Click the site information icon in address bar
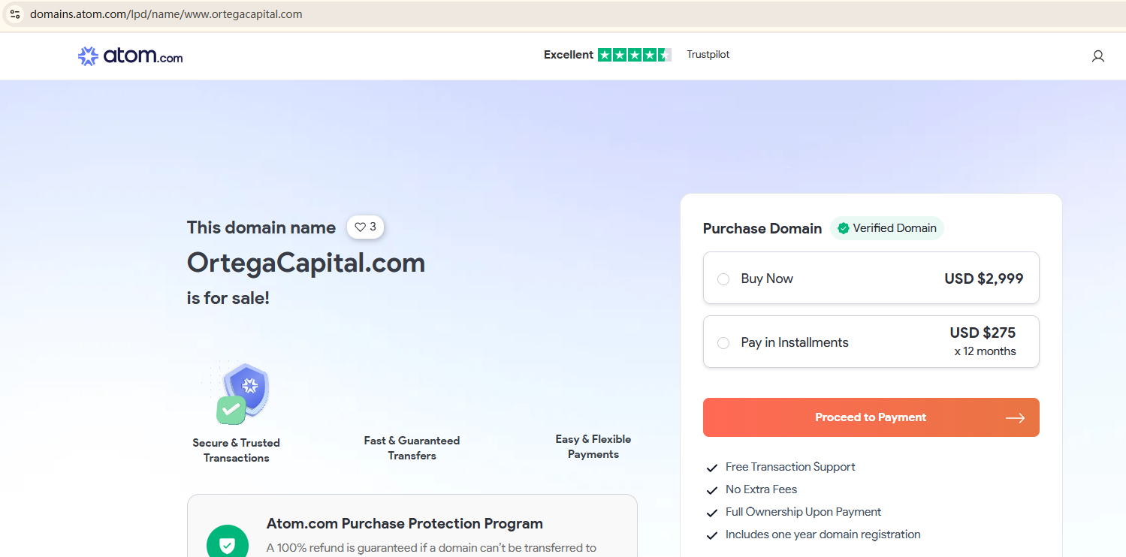The width and height of the screenshot is (1126, 557). pos(15,14)
